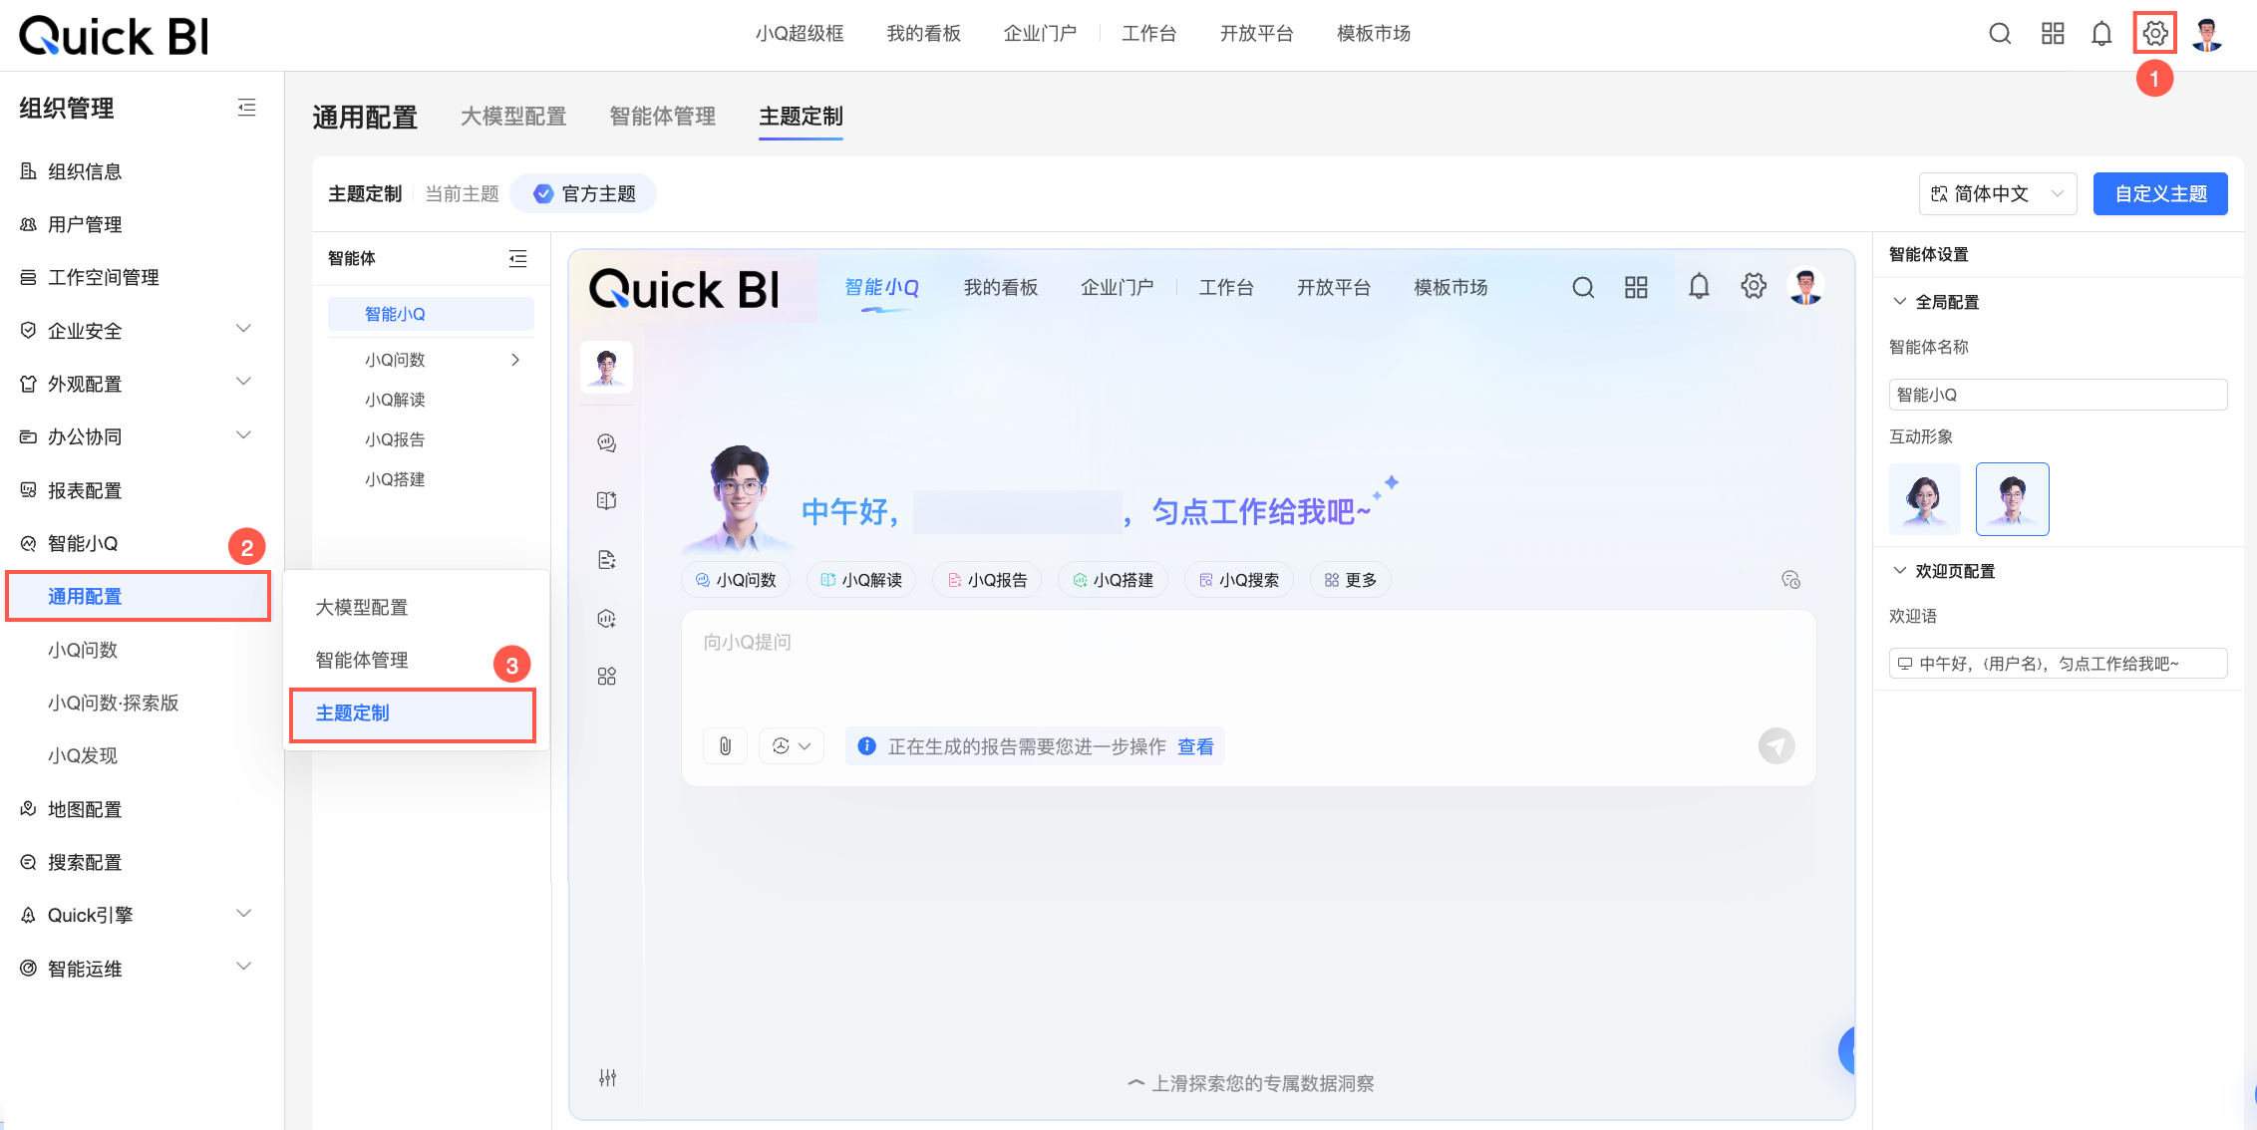Click the 小Q搭建 chip in the preview
This screenshot has width=2257, height=1130.
pyautogui.click(x=1113, y=580)
